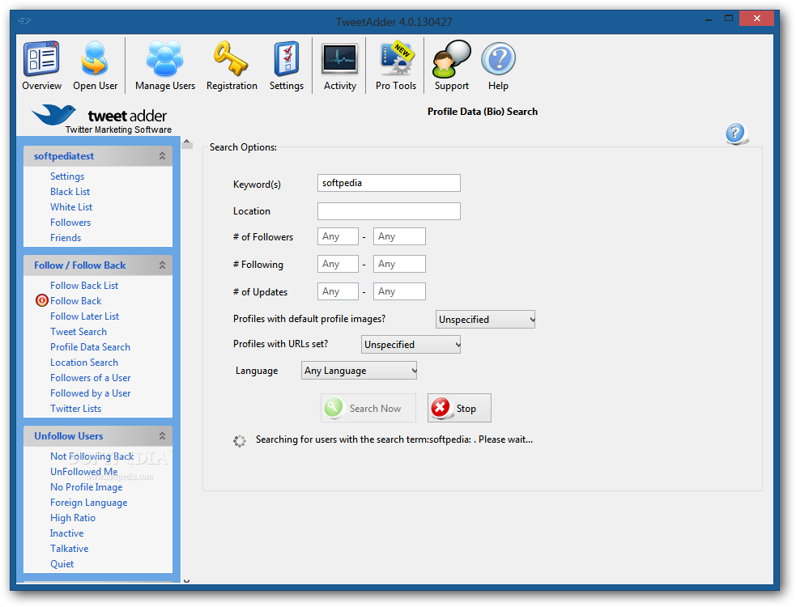Click the red Follow Back status icon
This screenshot has height=607, width=796.
click(x=41, y=300)
